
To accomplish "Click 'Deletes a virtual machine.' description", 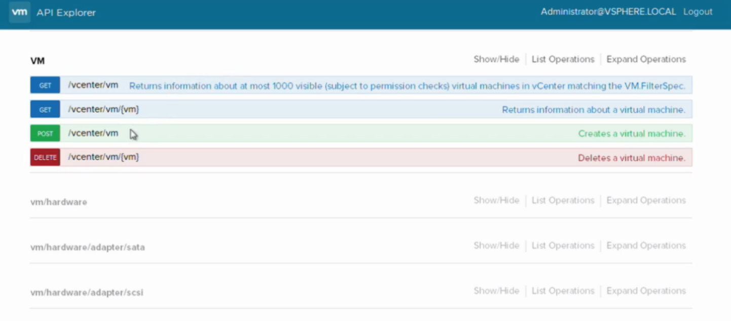I will (x=632, y=158).
